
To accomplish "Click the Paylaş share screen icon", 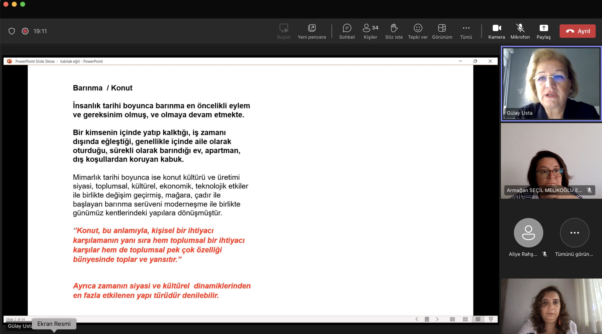I will point(544,31).
